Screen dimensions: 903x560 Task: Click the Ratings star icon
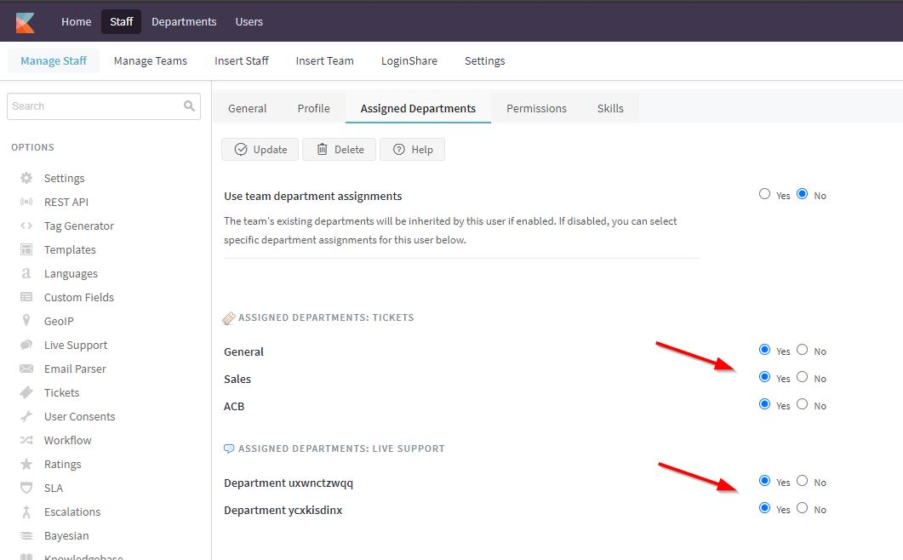[x=26, y=465]
